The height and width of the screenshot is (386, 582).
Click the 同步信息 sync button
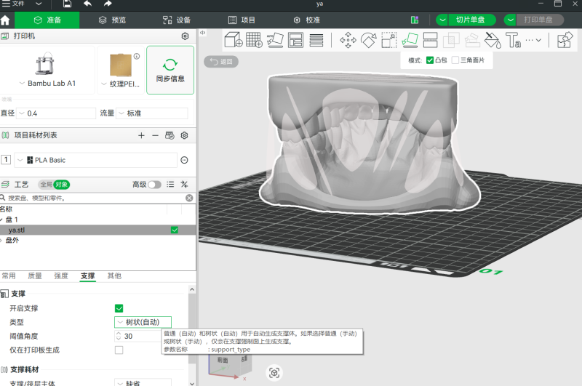pos(170,71)
